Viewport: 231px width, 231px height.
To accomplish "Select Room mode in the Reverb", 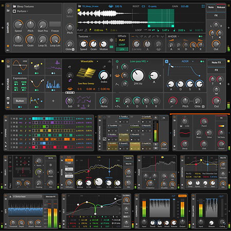I will [x=69, y=160].
